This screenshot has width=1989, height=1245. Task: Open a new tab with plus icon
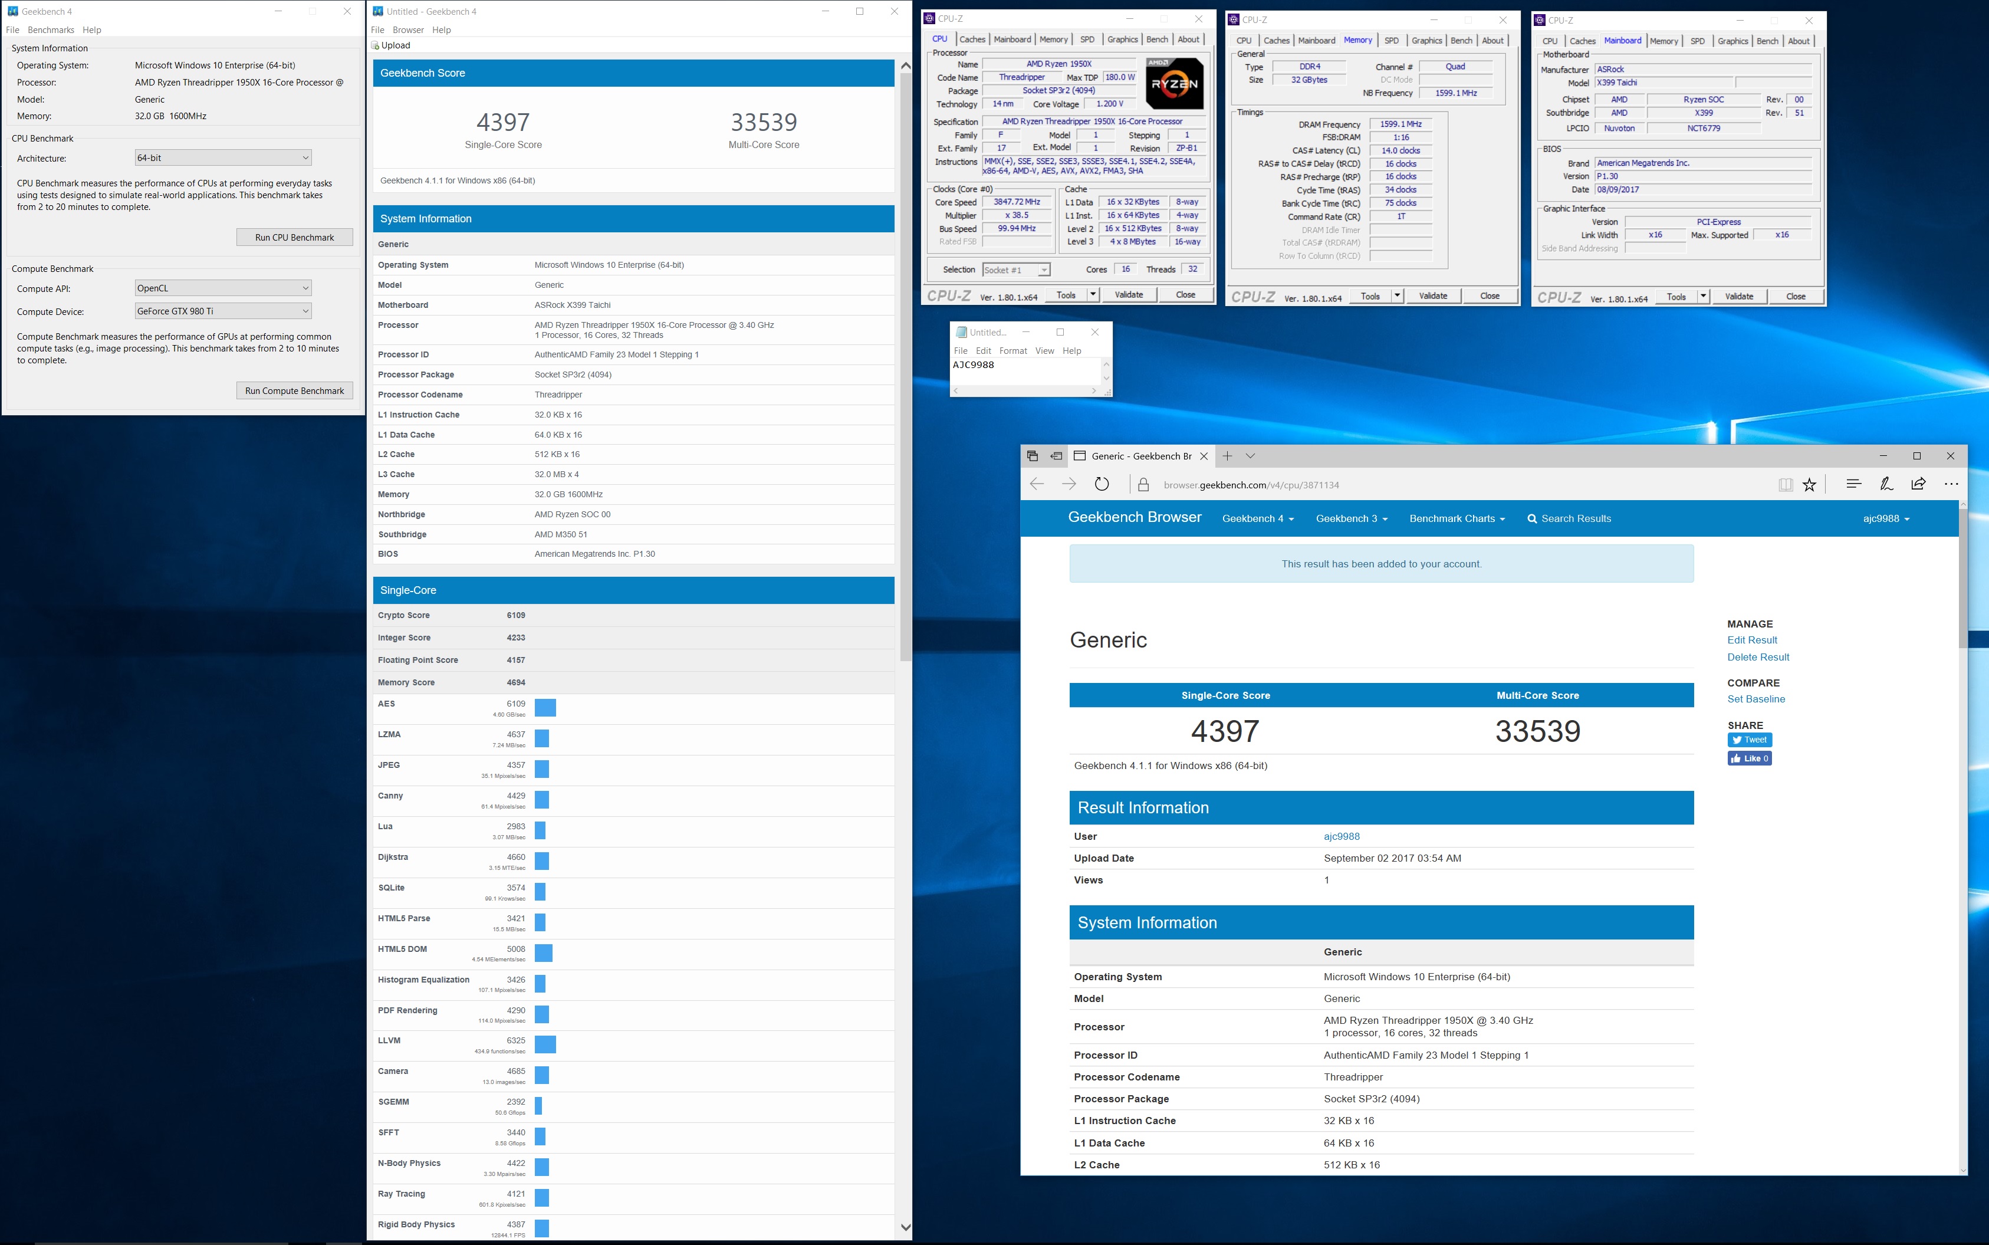(1228, 455)
